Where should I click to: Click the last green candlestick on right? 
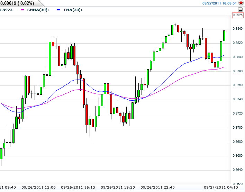pyautogui.click(x=224, y=36)
